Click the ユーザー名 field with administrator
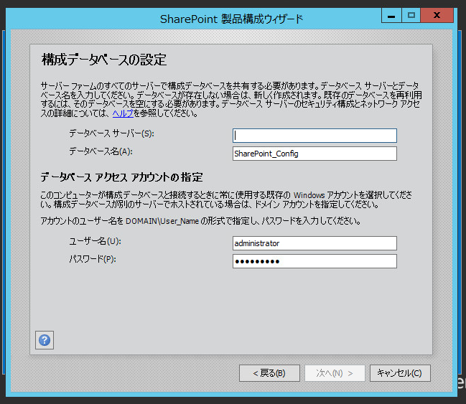 pyautogui.click(x=314, y=243)
